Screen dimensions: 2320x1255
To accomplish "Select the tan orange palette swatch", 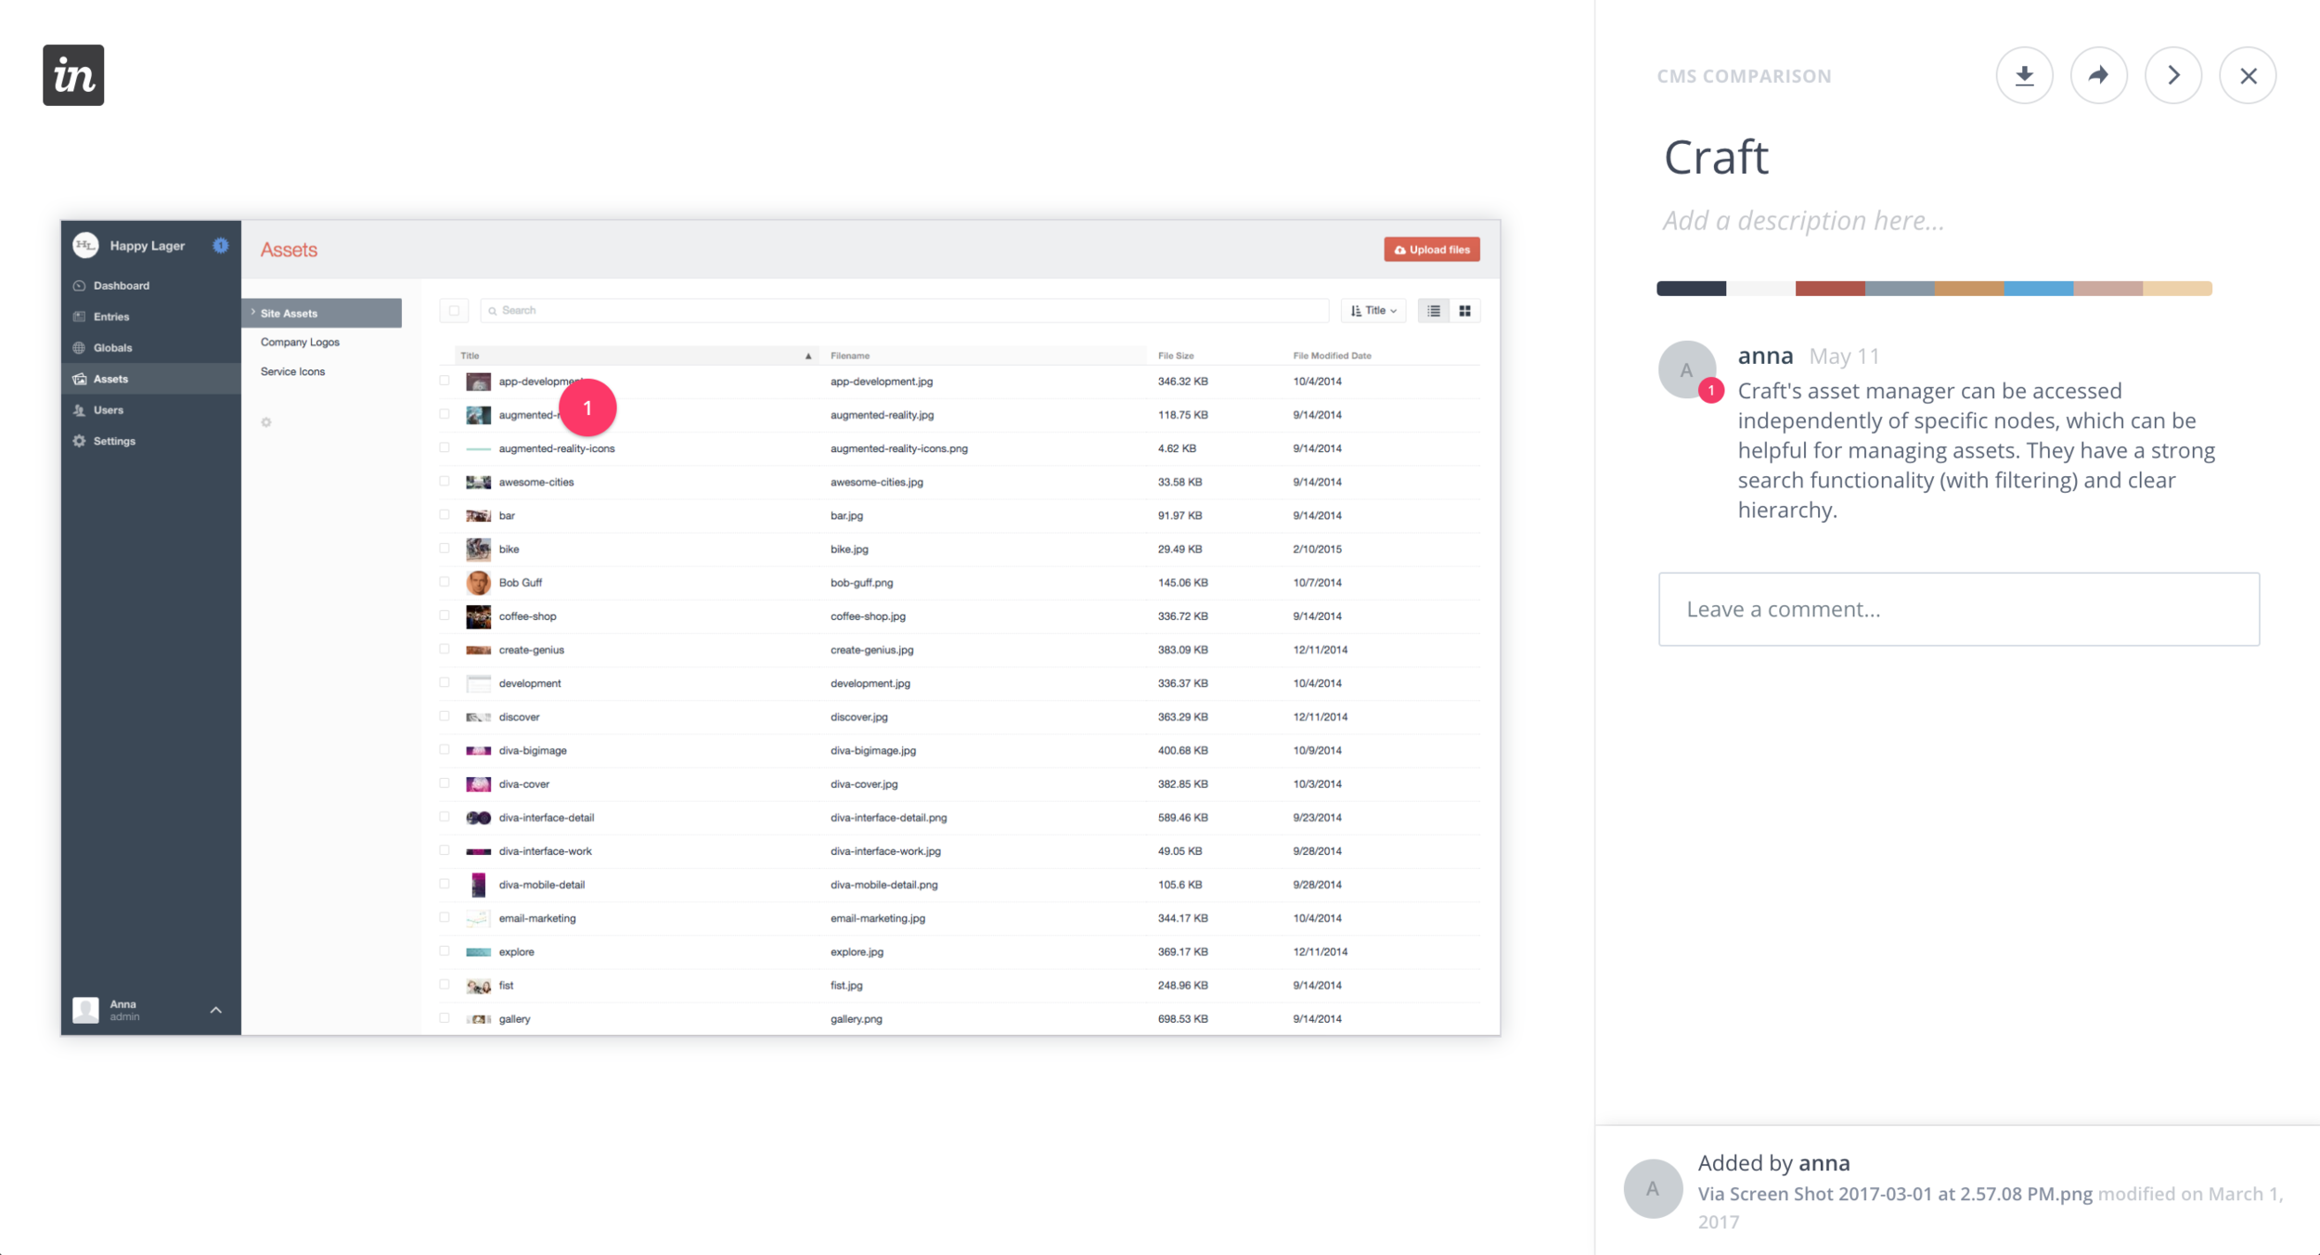I will (x=1969, y=289).
